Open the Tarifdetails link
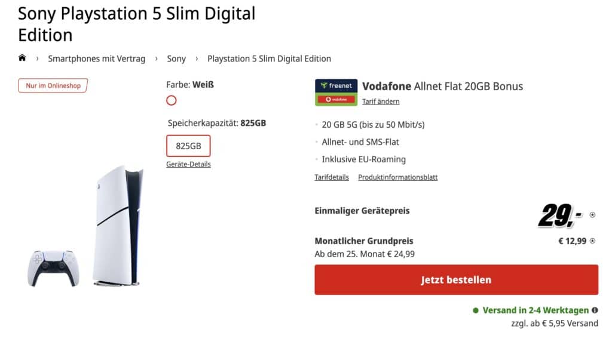Screen dimensions: 612x342 (x=332, y=177)
